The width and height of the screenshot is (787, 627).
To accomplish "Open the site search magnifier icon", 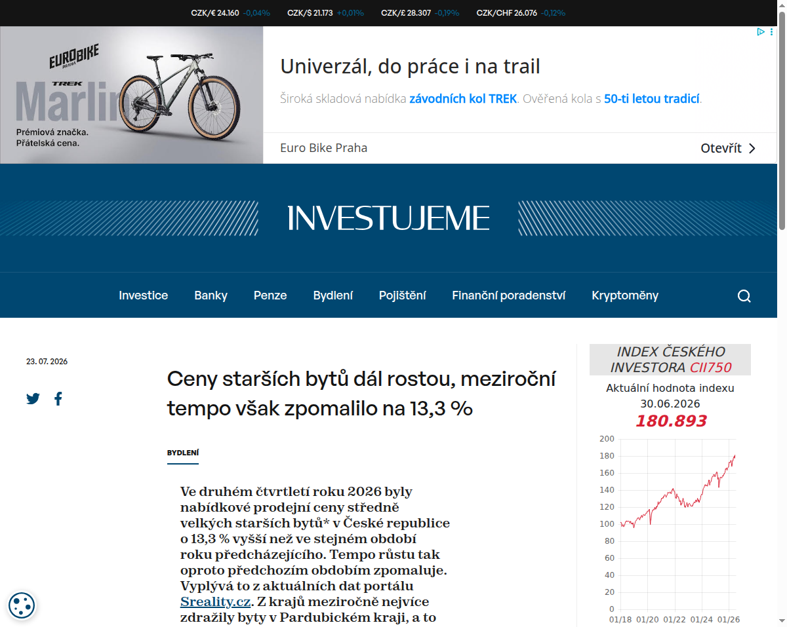I will [744, 296].
